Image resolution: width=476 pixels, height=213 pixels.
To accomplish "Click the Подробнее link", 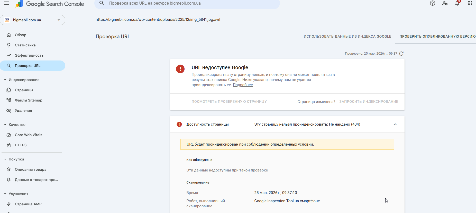I will tap(243, 85).
